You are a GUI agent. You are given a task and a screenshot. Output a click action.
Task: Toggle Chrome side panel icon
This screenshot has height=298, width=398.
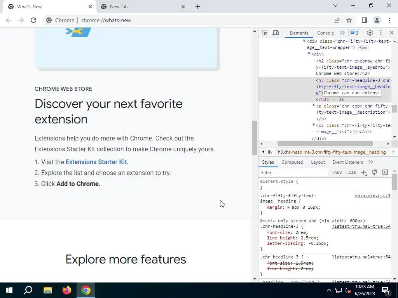coord(365,20)
